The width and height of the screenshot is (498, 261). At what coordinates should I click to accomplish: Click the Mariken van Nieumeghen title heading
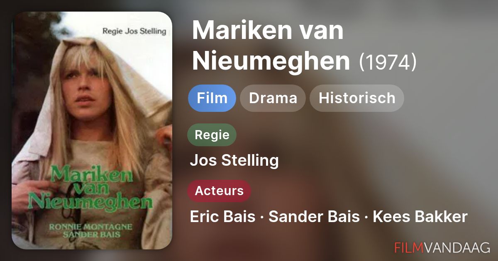[271, 46]
